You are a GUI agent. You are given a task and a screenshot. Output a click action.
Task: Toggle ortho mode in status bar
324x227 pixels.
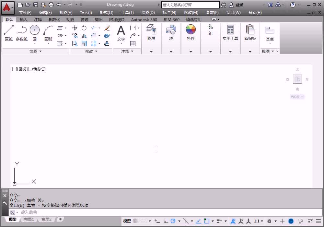[x=166, y=221]
